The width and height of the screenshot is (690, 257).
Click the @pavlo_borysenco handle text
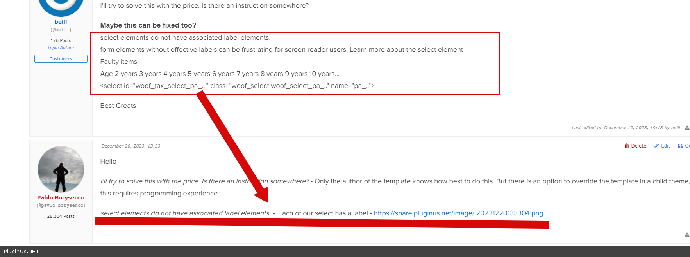tap(61, 205)
